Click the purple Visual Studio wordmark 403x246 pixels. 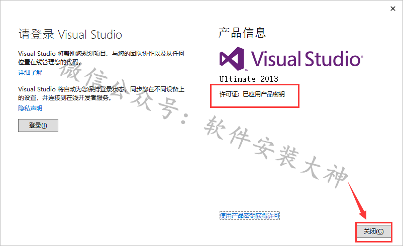(307, 59)
